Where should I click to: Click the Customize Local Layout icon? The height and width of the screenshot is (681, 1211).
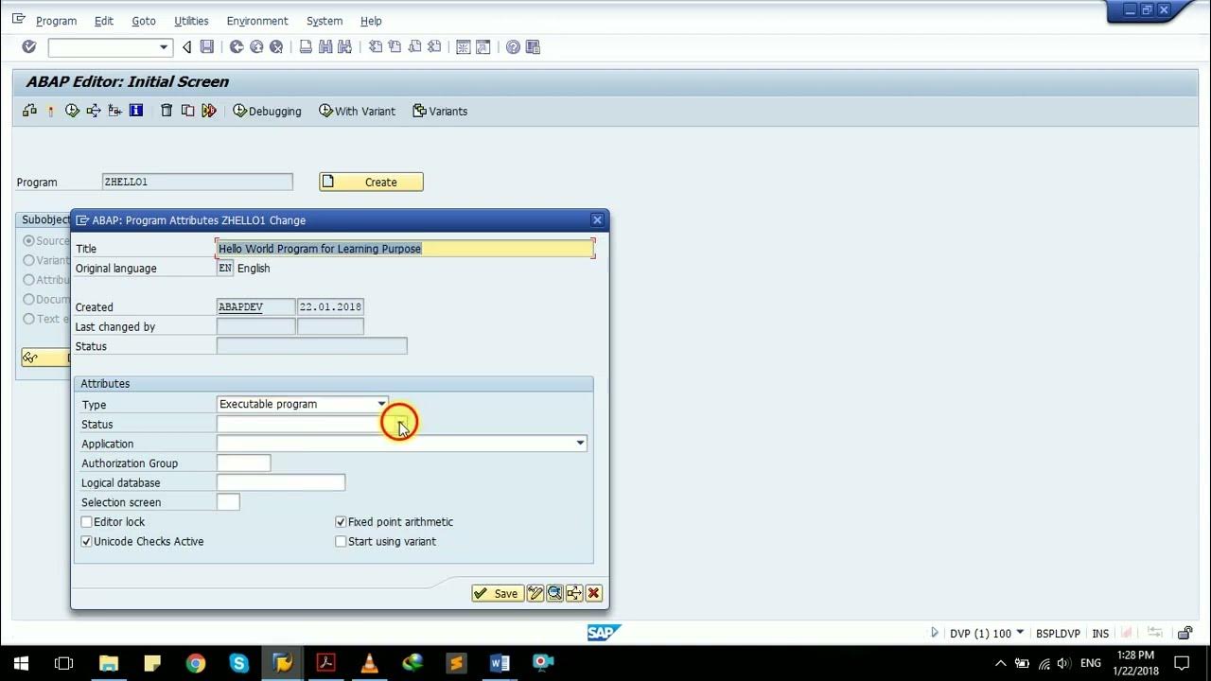tap(533, 46)
